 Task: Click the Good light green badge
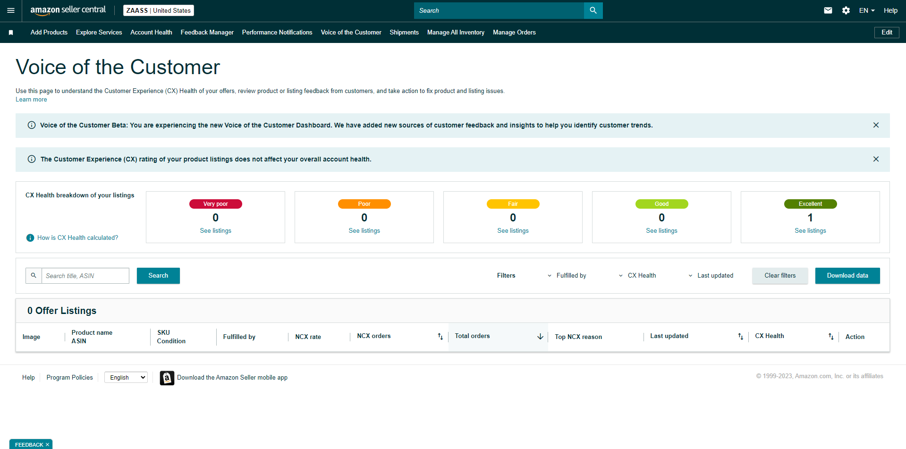[x=662, y=204]
